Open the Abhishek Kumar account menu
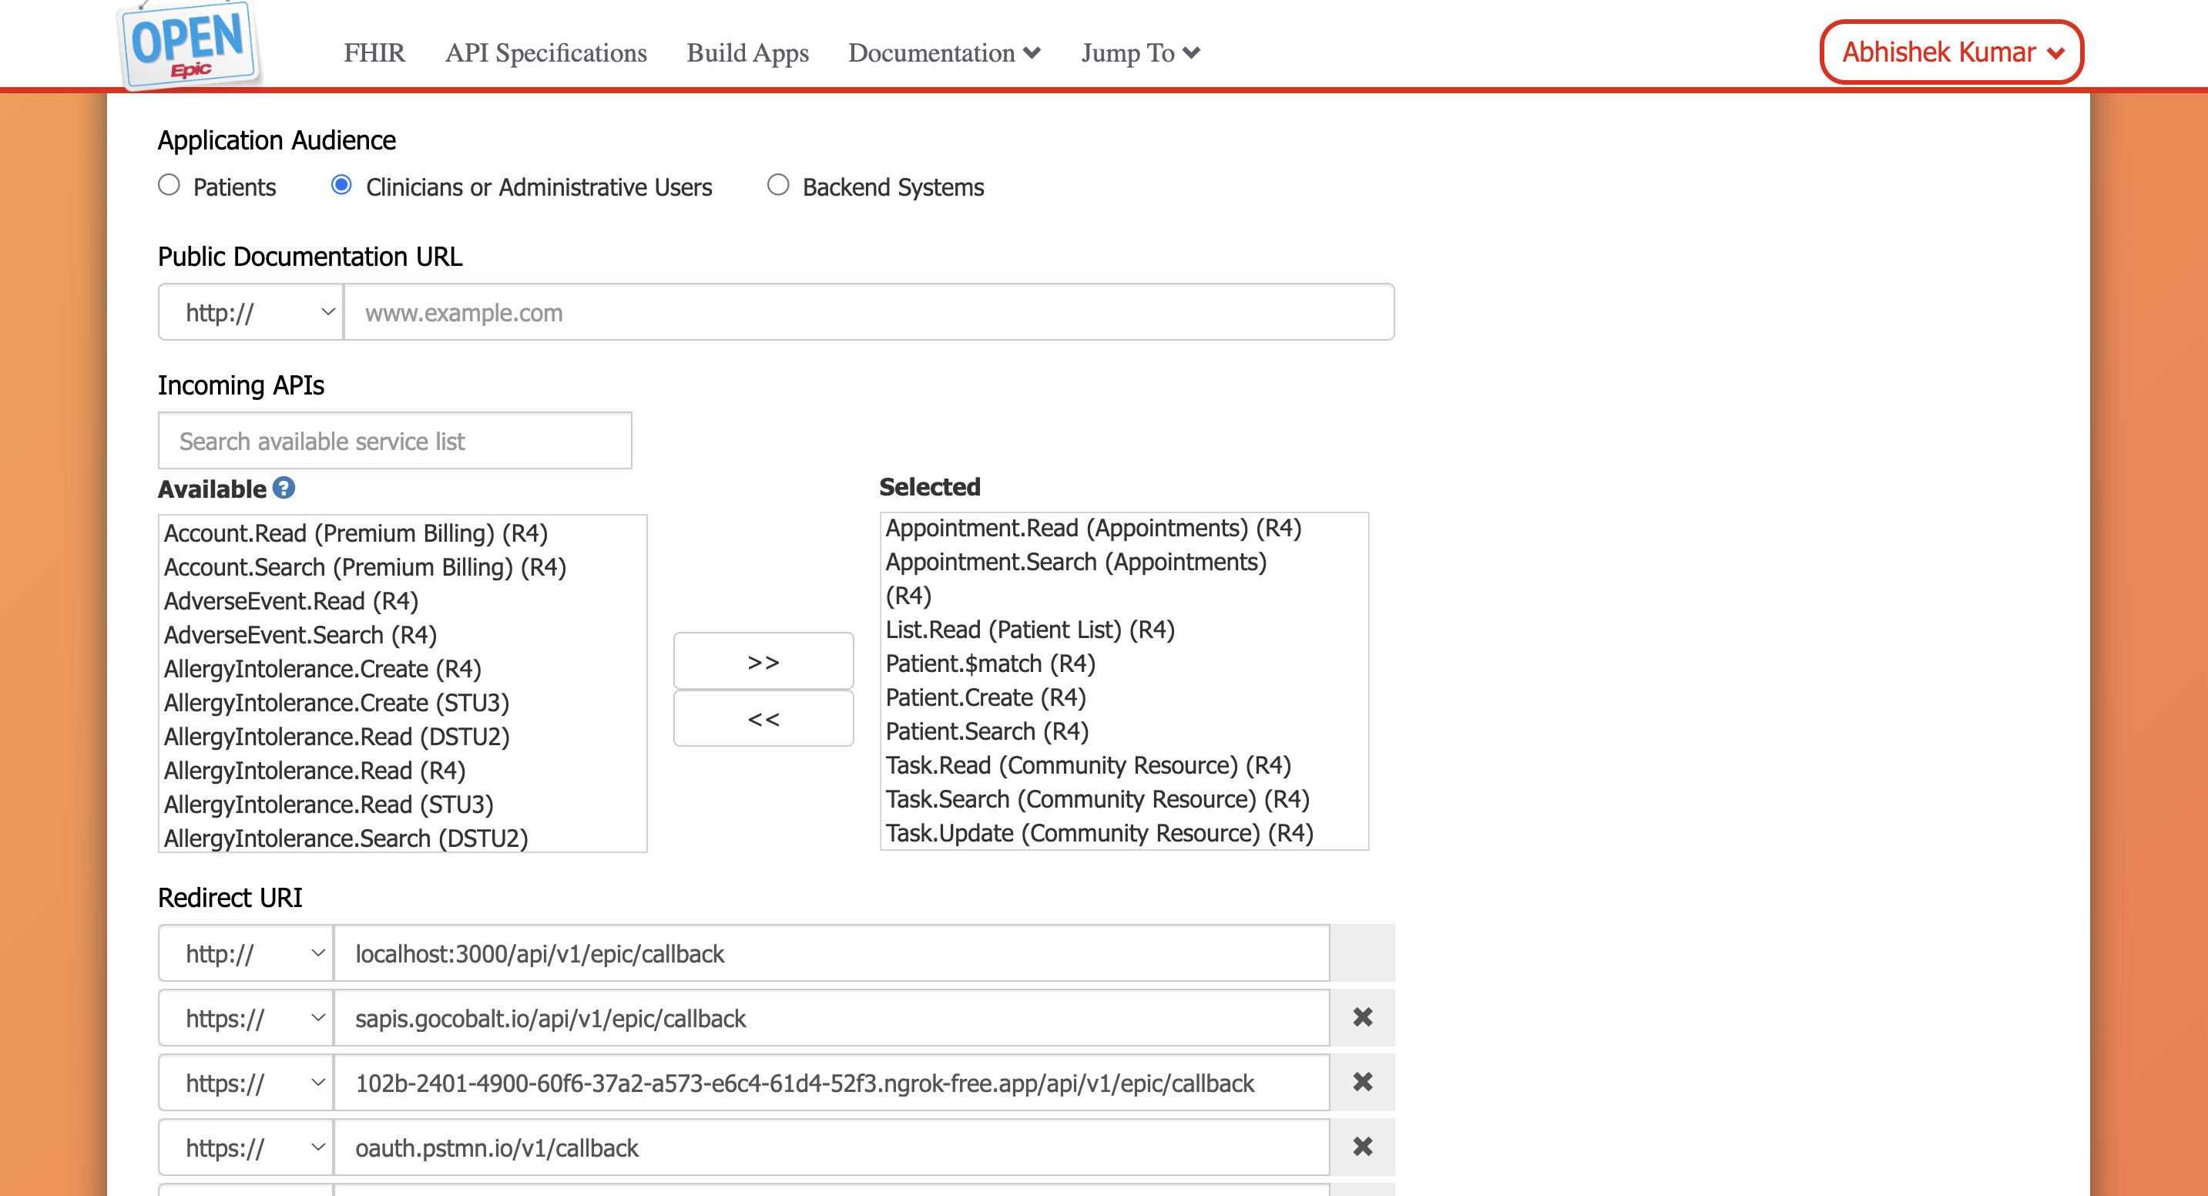 point(1950,52)
